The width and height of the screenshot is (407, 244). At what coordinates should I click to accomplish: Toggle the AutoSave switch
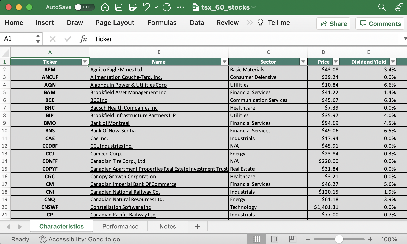pos(84,7)
